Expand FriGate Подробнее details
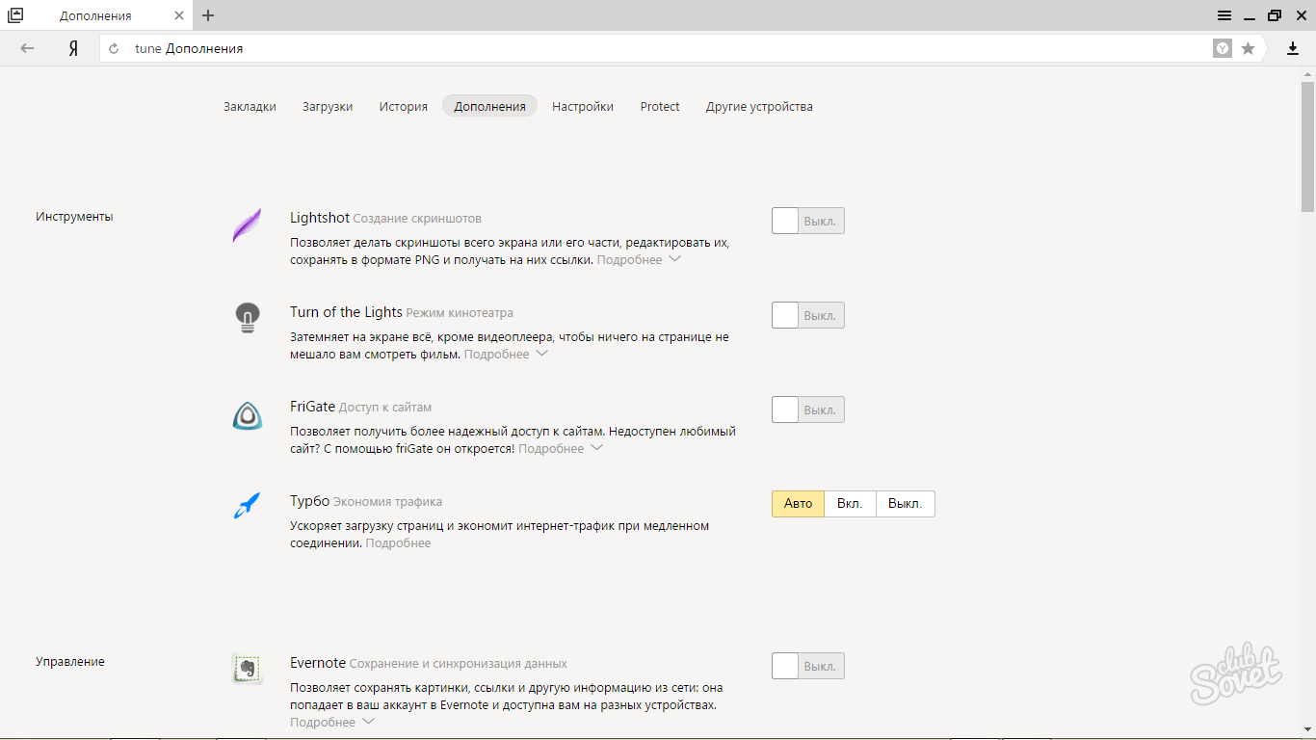The image size is (1316, 740). pyautogui.click(x=561, y=449)
